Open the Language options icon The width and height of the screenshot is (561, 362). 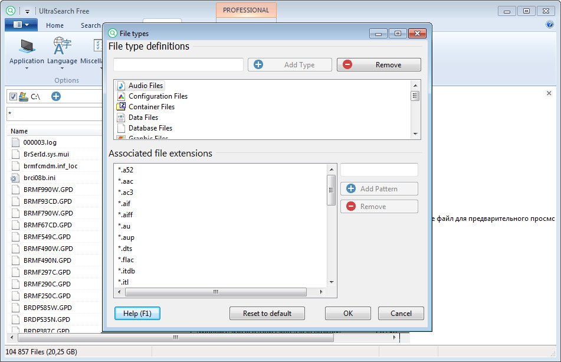pyautogui.click(x=63, y=46)
